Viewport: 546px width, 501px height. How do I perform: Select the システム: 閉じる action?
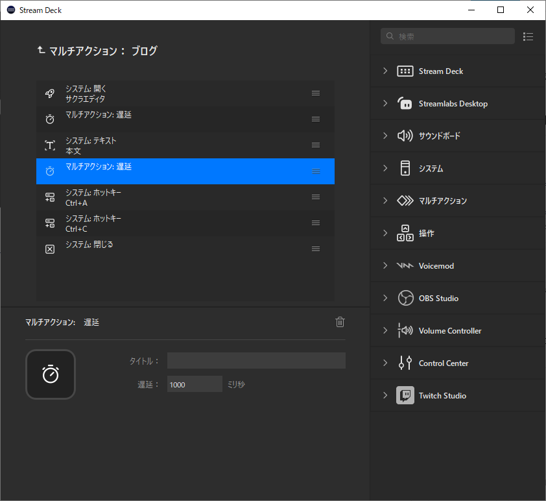pos(185,249)
